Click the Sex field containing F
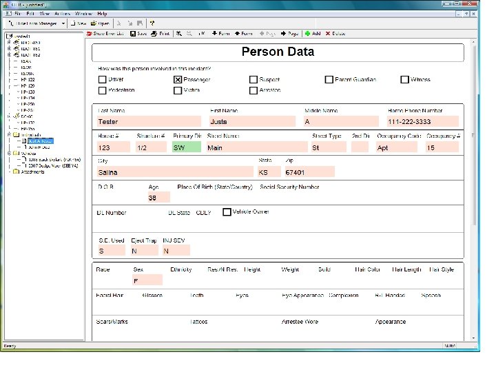Screen dimensions: 496x372 (x=147, y=280)
